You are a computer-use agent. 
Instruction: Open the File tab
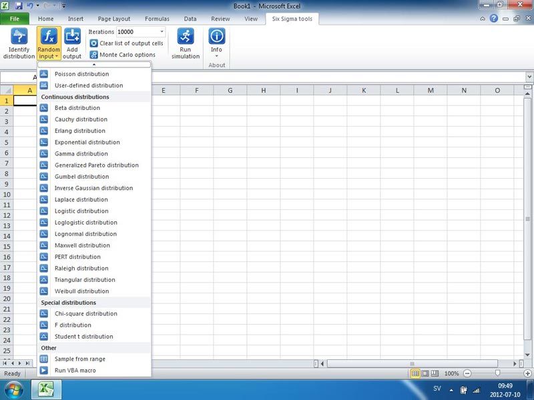coord(15,19)
